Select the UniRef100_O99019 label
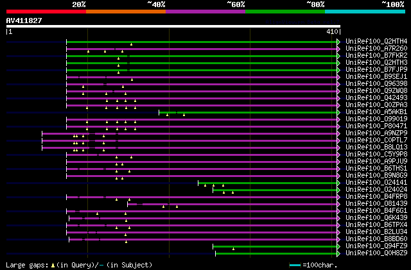 coord(376,119)
